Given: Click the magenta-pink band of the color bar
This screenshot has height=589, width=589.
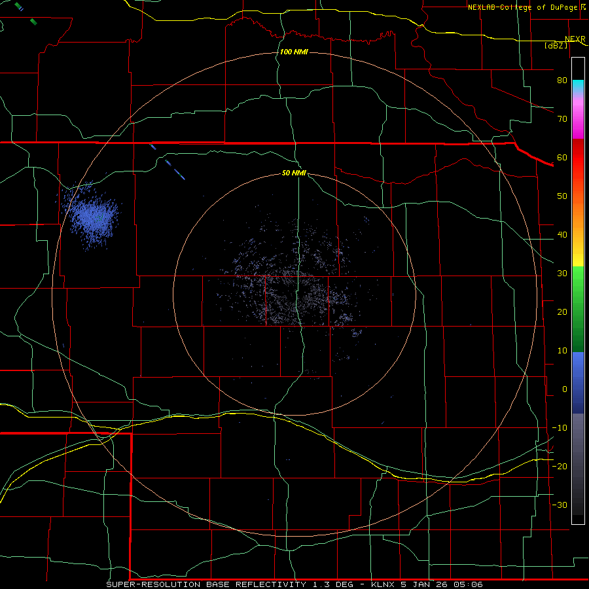Looking at the screenshot, I should pyautogui.click(x=578, y=117).
